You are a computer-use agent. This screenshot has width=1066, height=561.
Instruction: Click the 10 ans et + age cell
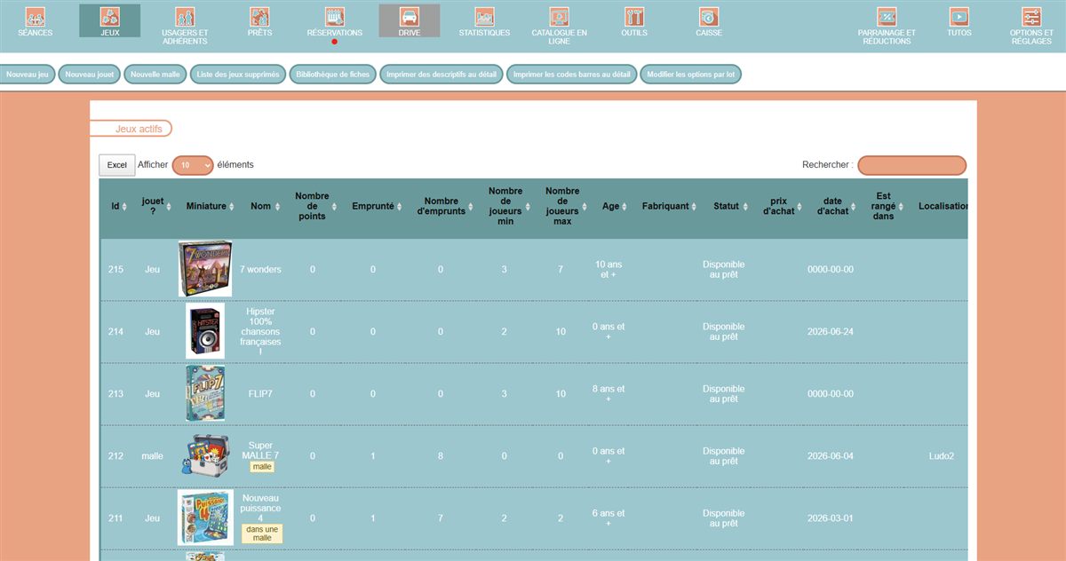609,270
